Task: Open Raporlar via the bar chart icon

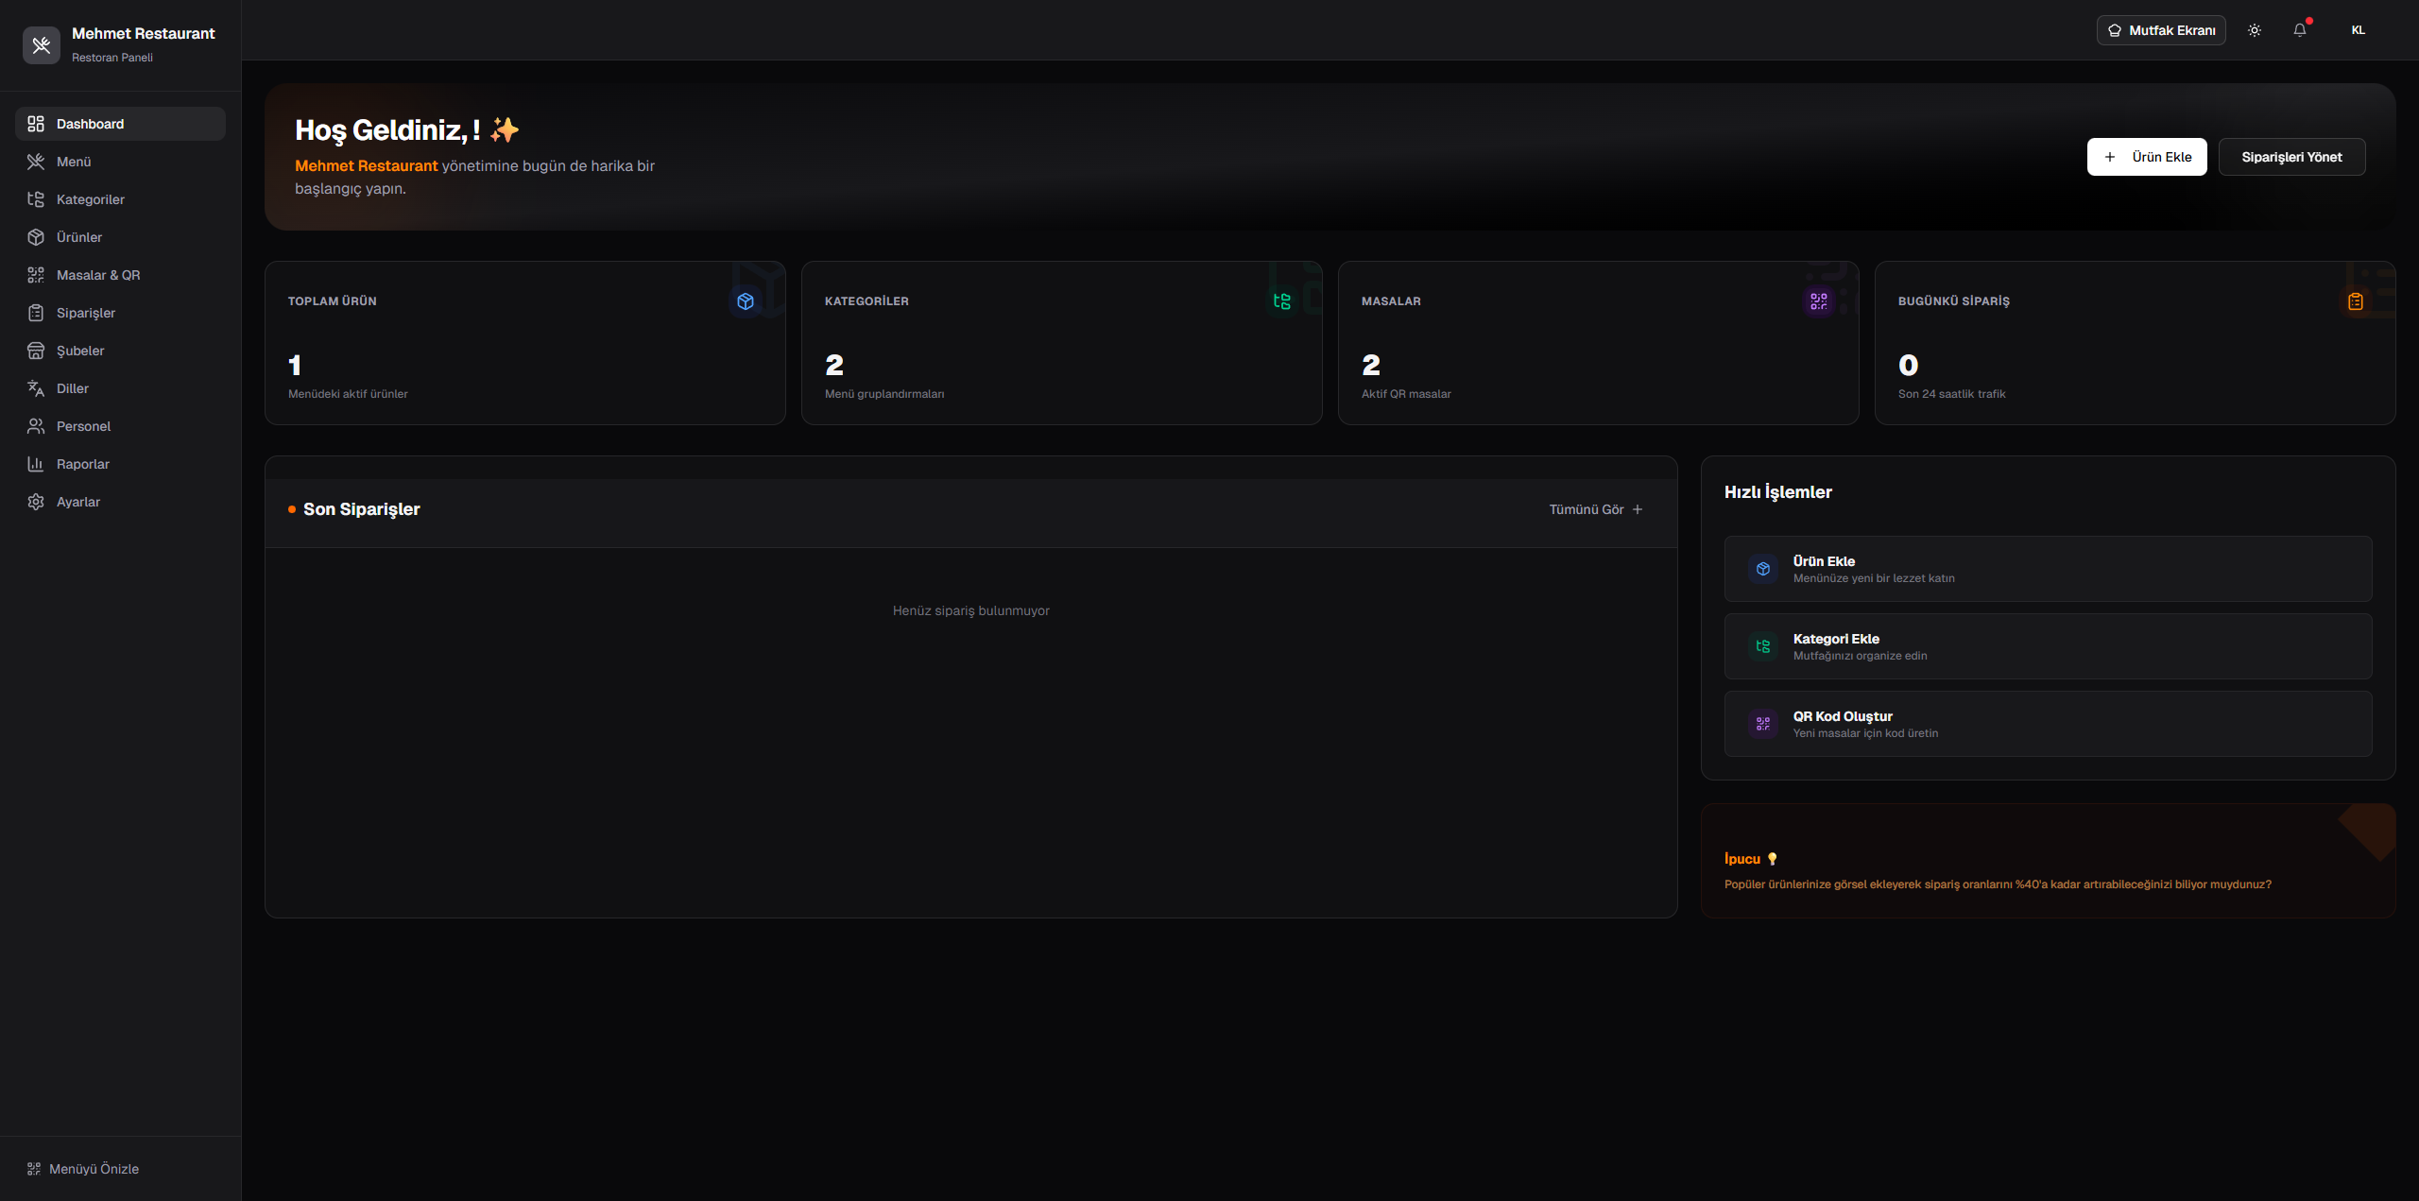Action: (36, 464)
